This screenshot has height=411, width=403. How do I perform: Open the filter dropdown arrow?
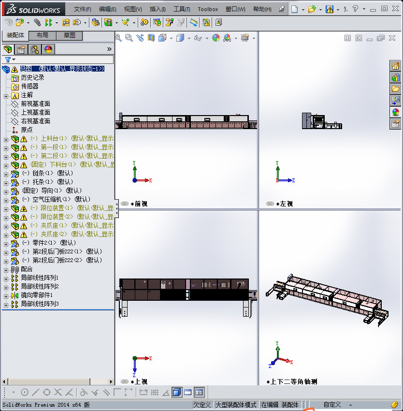(x=14, y=59)
